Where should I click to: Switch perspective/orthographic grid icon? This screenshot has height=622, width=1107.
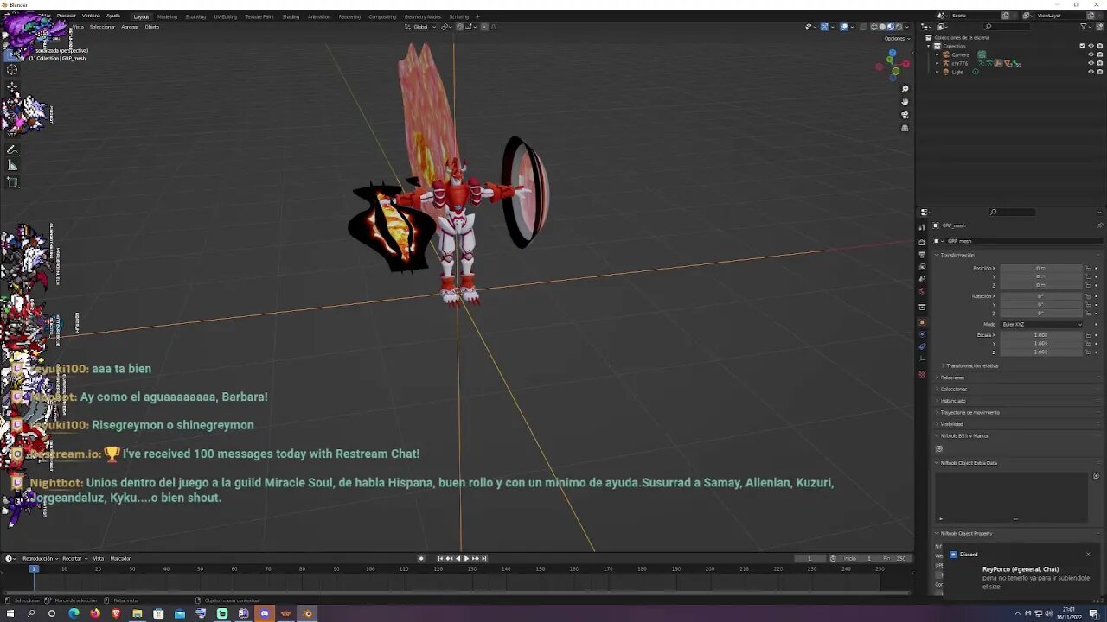[905, 128]
